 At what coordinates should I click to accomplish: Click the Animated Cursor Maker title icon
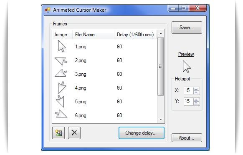48,10
